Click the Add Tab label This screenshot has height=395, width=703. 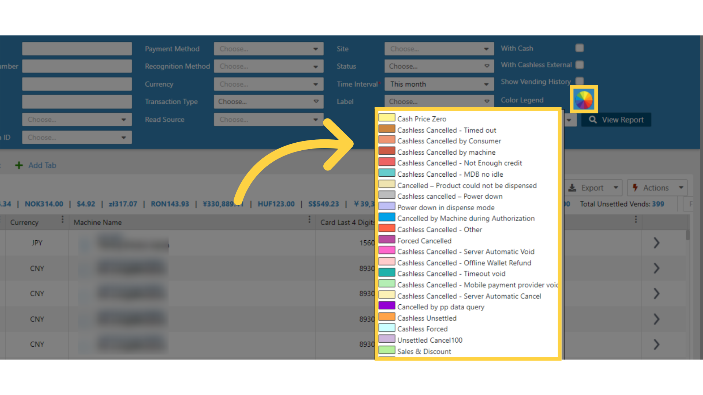[42, 165]
